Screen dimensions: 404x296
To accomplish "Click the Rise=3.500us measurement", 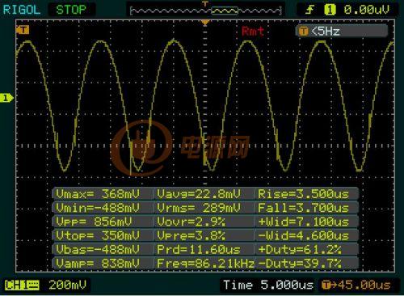I will 303,194.
